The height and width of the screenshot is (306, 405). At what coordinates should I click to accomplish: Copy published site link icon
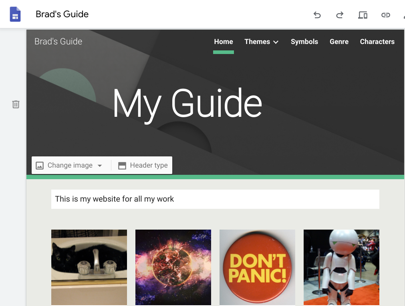386,15
